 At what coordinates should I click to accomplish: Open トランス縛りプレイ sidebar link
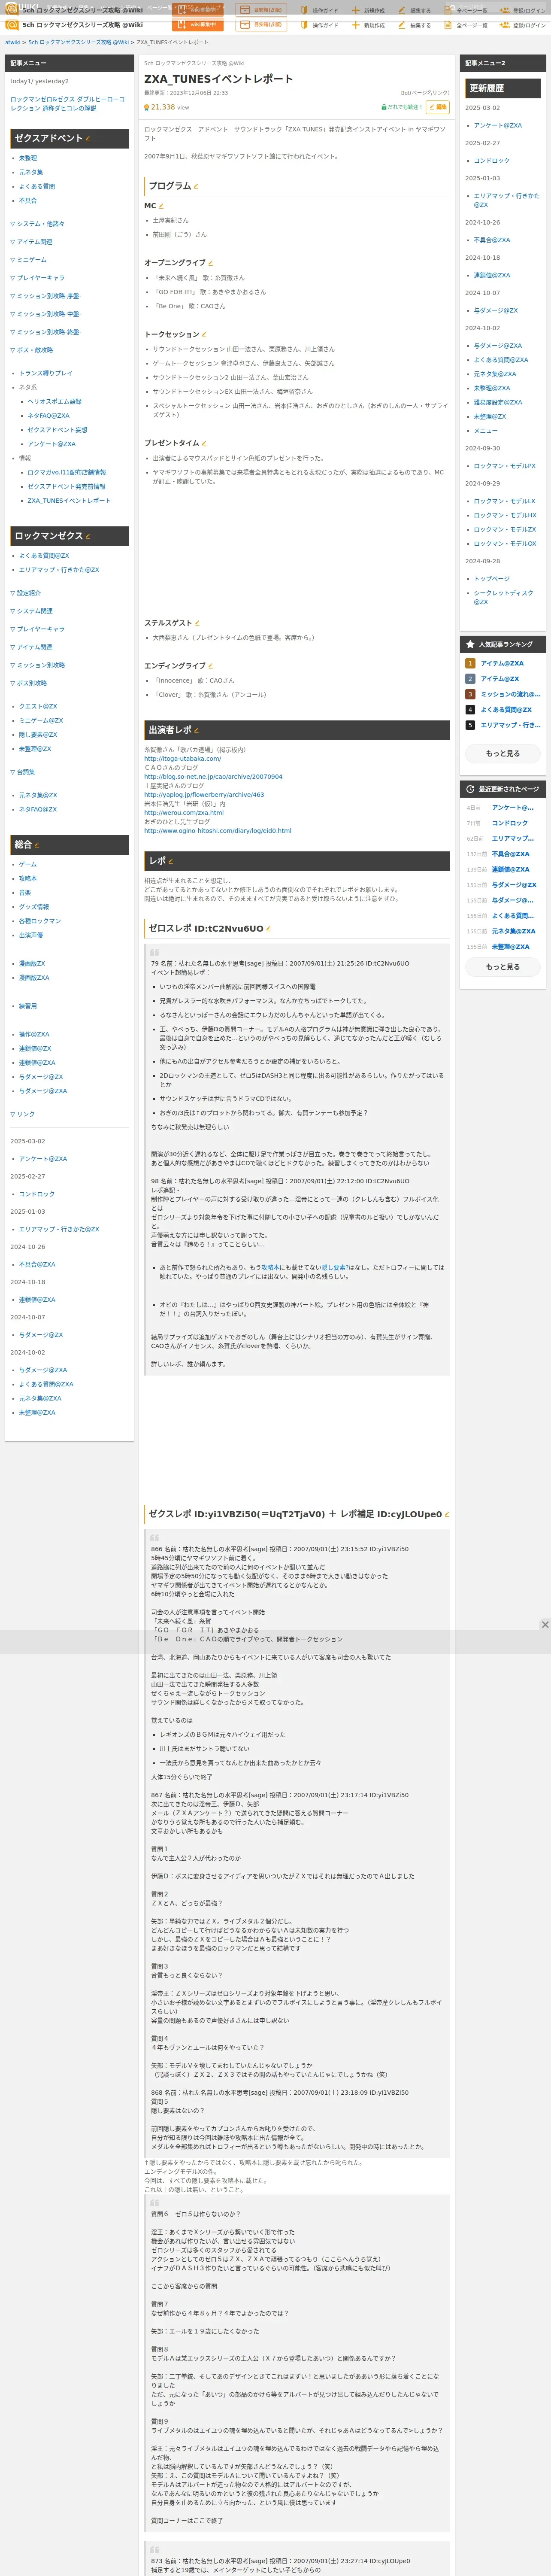pyautogui.click(x=46, y=373)
